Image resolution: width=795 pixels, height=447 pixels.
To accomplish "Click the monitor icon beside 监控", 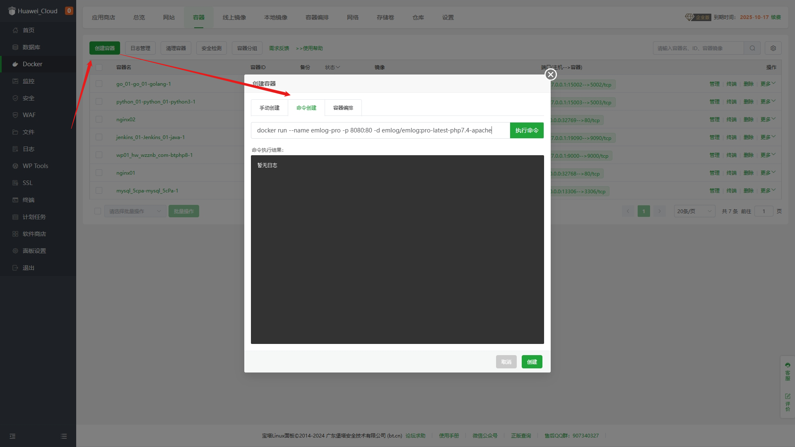I will point(15,81).
